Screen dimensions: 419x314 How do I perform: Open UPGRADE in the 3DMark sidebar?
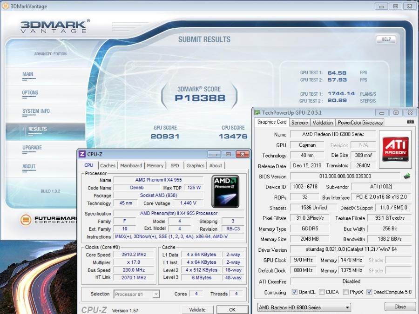click(x=32, y=148)
